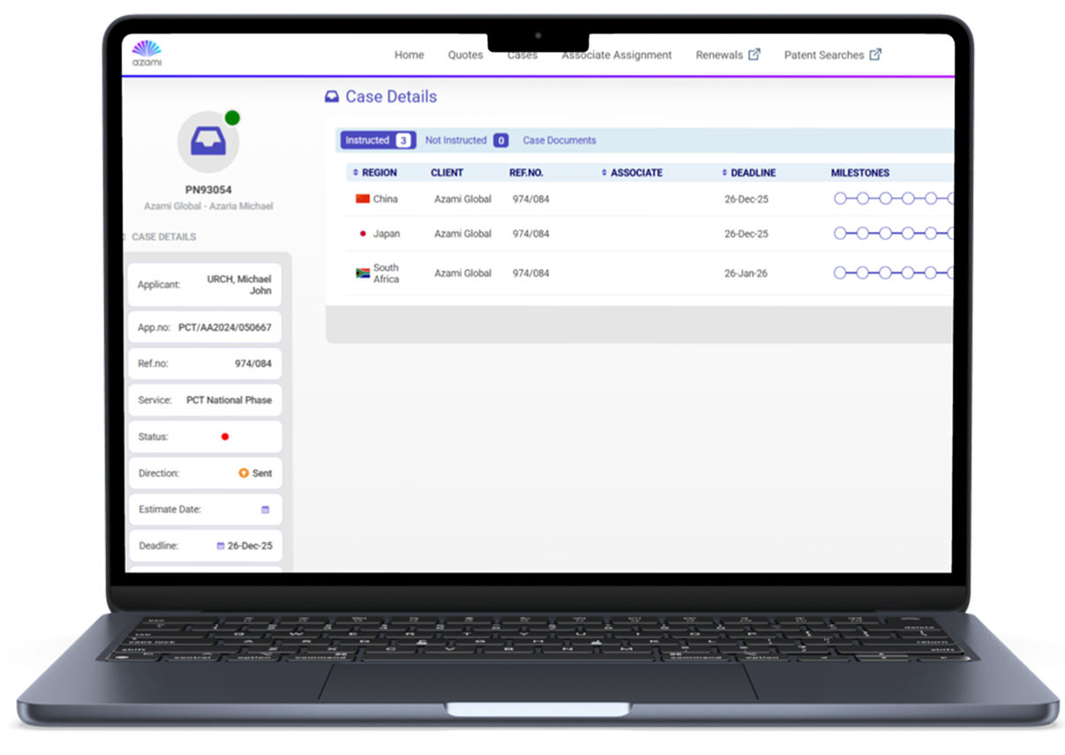Click the first milestone circle for China
The height and width of the screenshot is (755, 1065).
(840, 199)
